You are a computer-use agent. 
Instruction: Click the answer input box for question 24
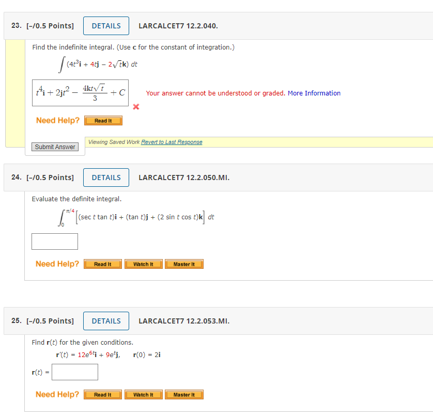coord(54,241)
